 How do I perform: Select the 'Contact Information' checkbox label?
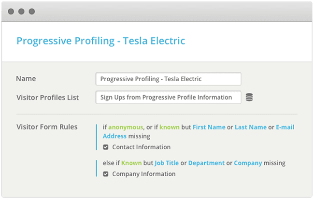[142, 147]
